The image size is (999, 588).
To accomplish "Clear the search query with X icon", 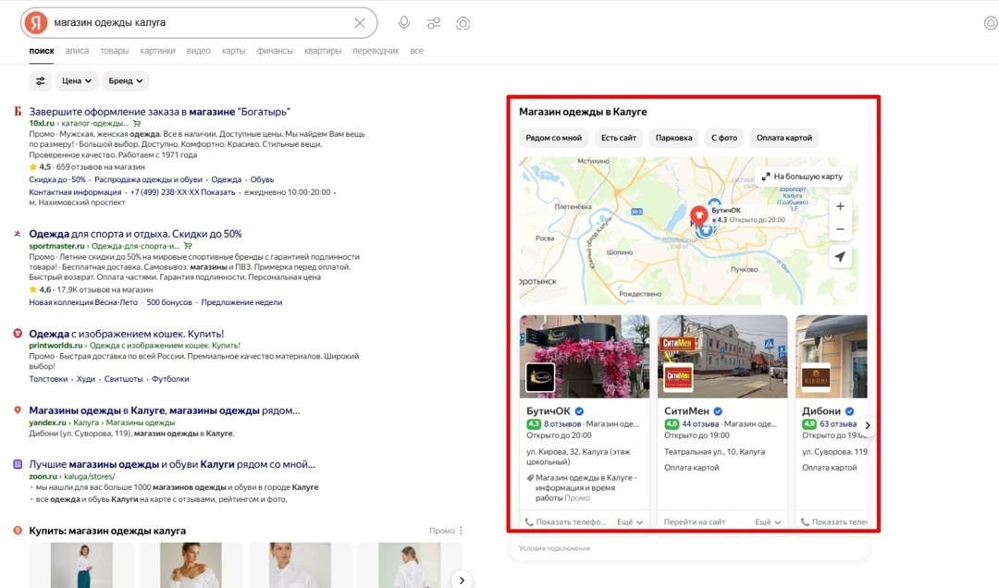I will point(359,23).
